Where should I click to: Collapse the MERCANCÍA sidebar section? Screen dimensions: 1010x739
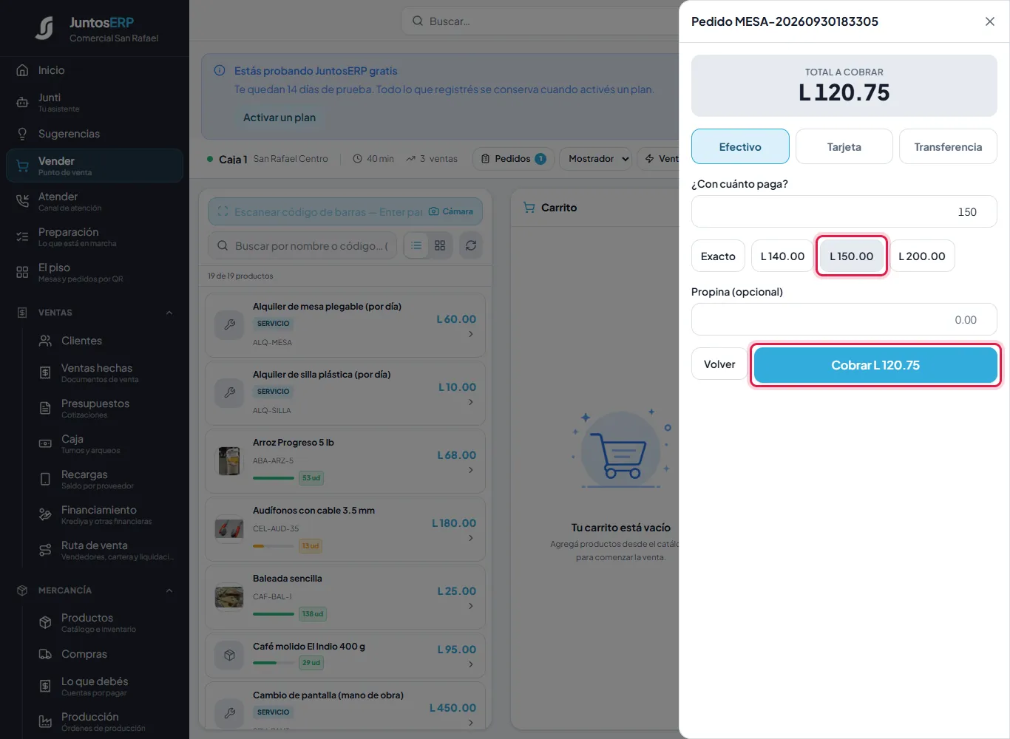[x=169, y=590]
